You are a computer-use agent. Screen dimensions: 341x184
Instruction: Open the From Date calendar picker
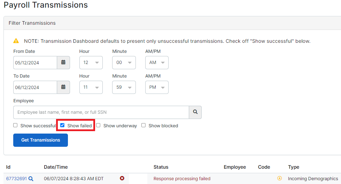(x=63, y=63)
